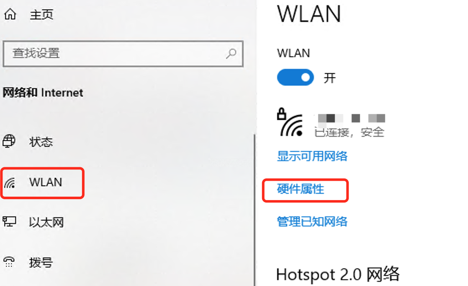Open the 管理已知网络 link
This screenshot has height=286, width=468.
[x=312, y=221]
